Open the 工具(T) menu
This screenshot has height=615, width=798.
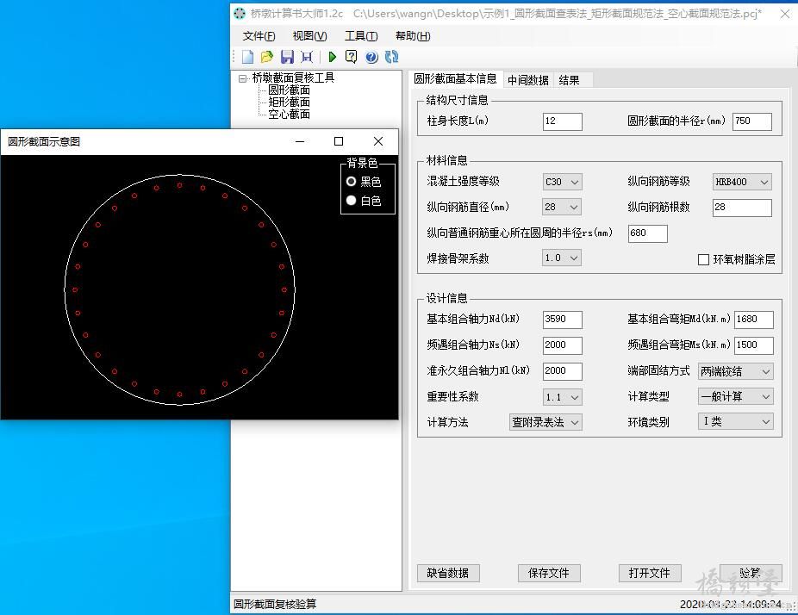click(x=361, y=36)
